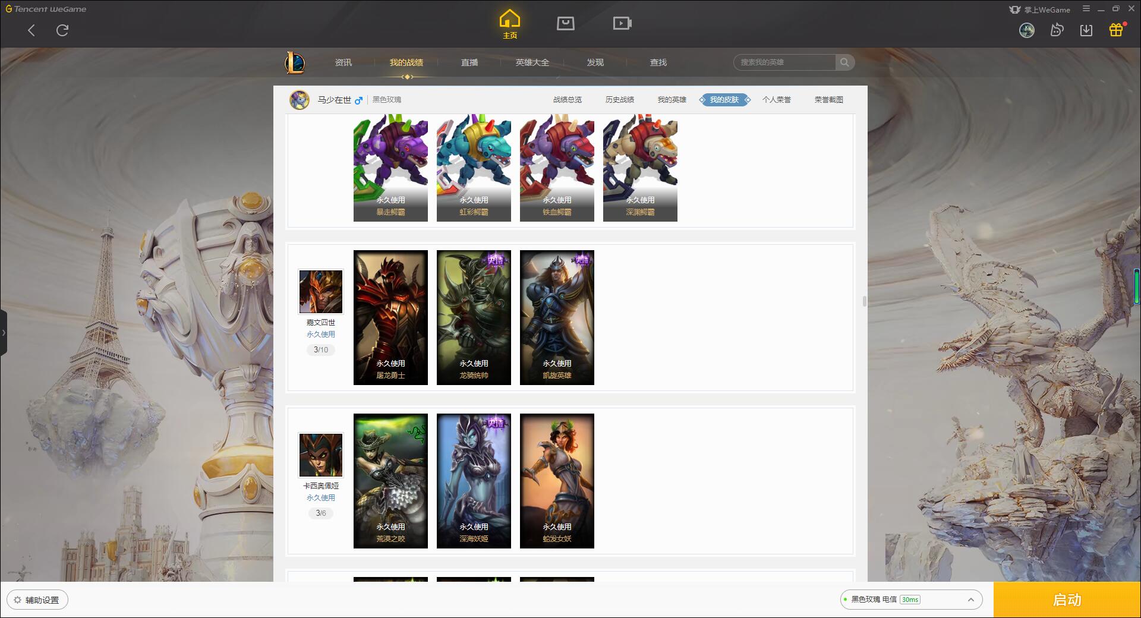Switch to 荣誉截图 sub-tab

pos(829,100)
